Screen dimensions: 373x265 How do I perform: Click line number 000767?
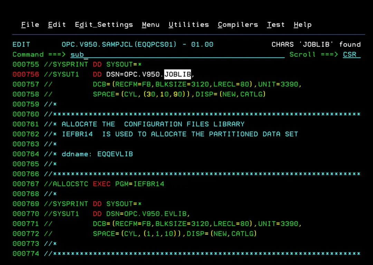(x=26, y=184)
